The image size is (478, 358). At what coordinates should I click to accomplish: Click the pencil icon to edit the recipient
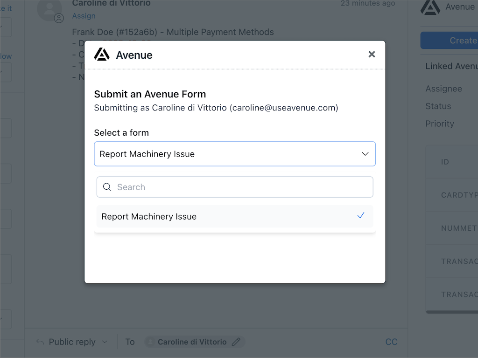236,342
